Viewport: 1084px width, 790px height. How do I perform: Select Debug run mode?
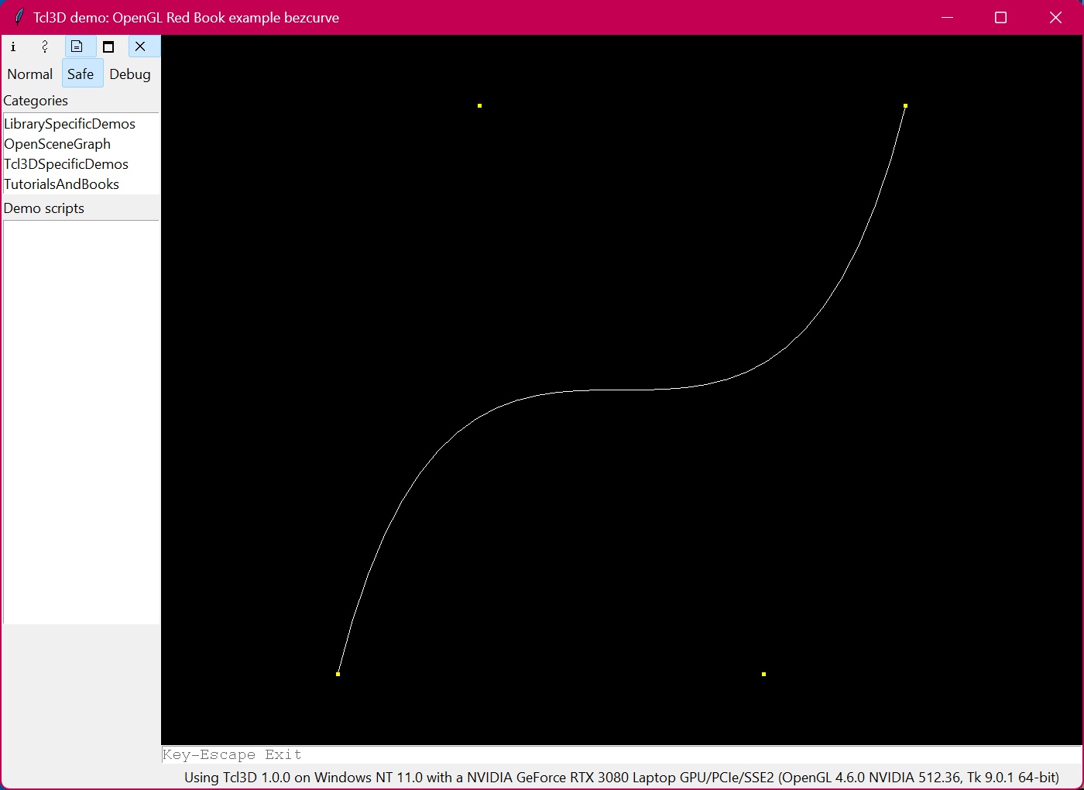(x=130, y=74)
